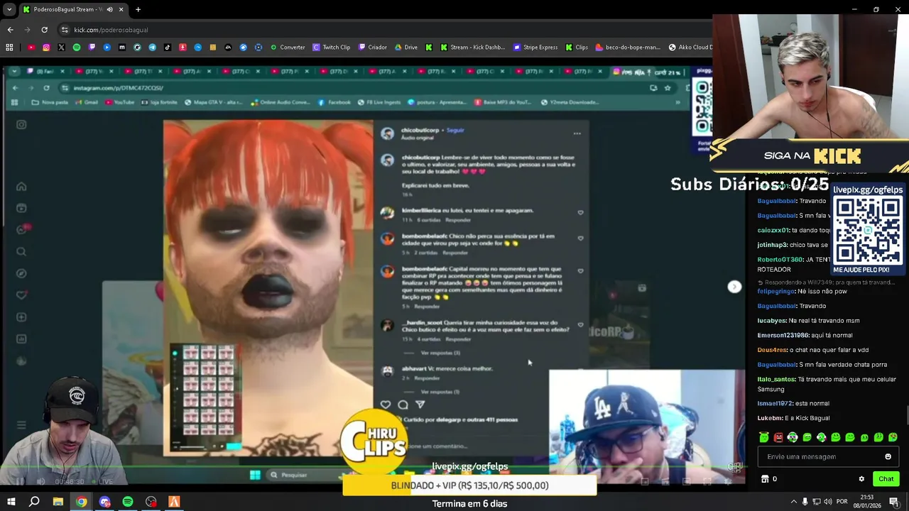
Task: Open the YouTube bookmark icon
Action: (31, 48)
